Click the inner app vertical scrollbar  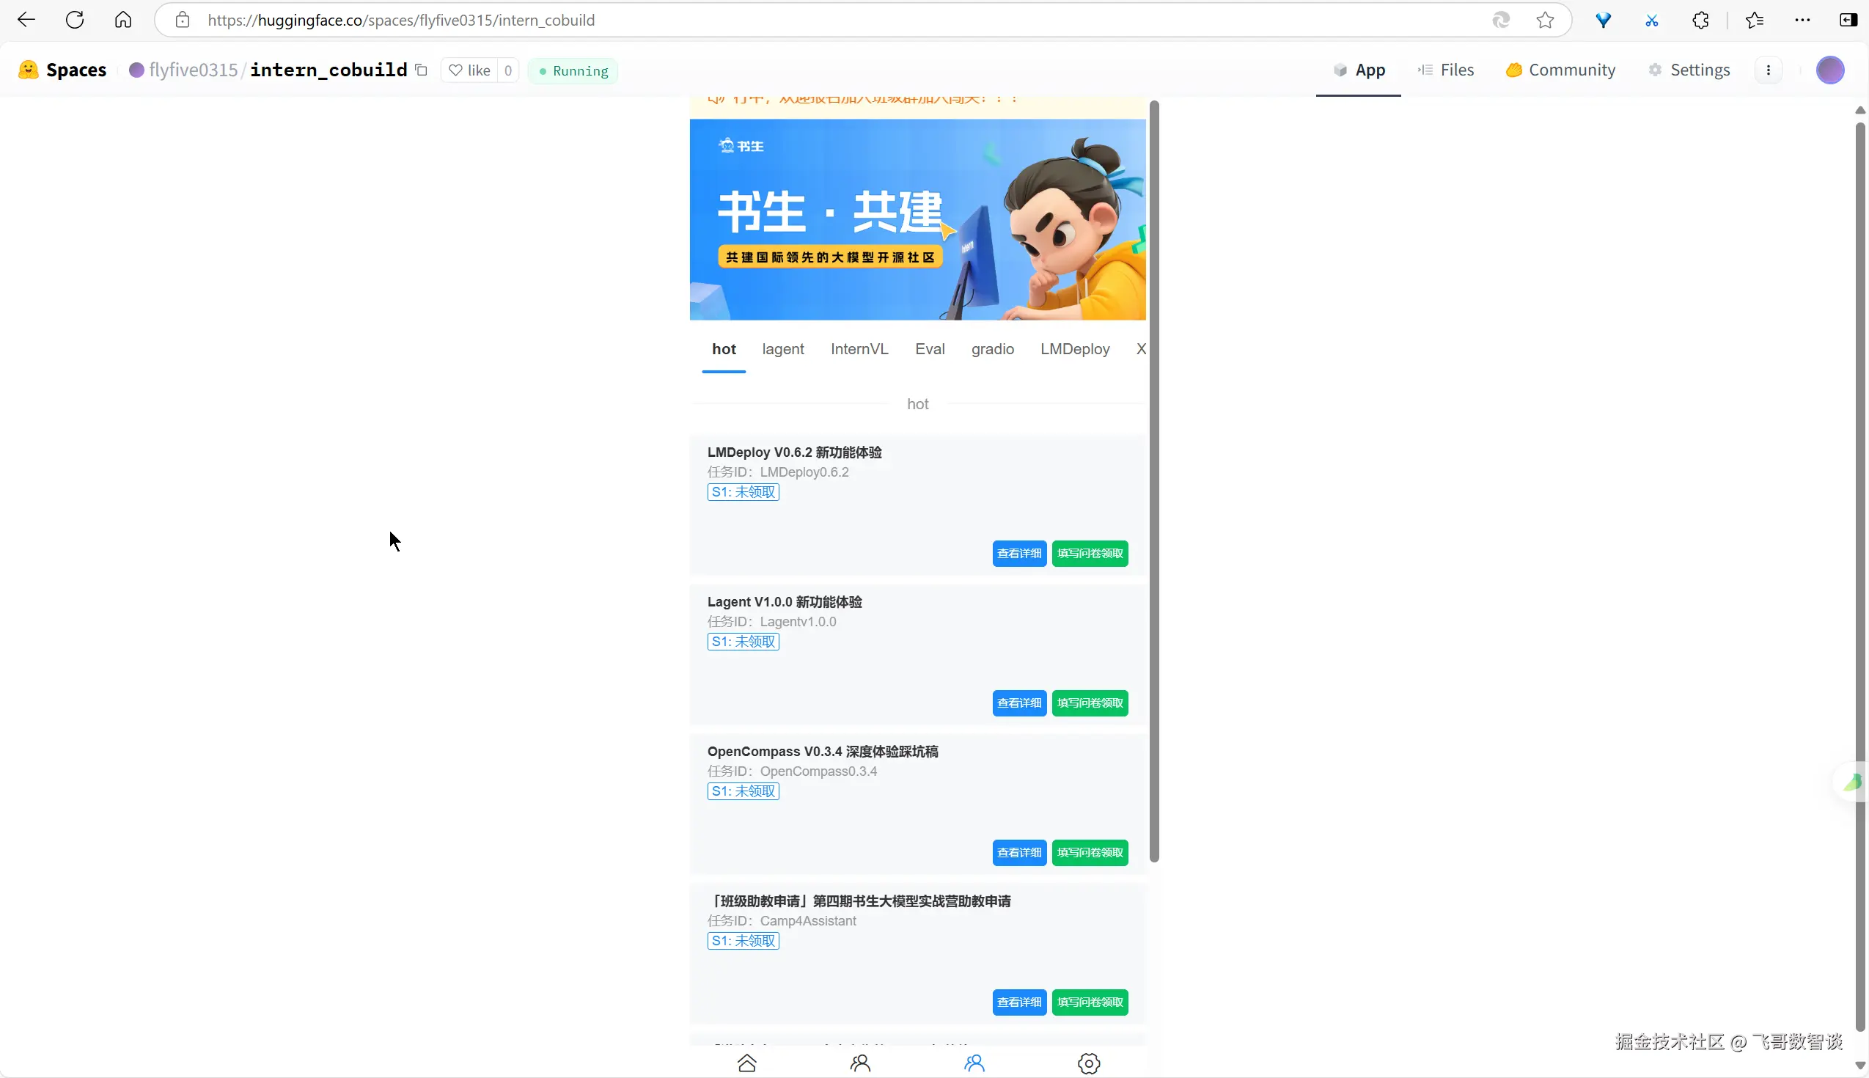click(x=1154, y=481)
